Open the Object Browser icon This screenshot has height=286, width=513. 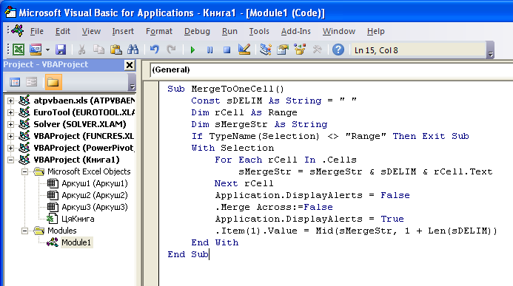[x=299, y=50]
